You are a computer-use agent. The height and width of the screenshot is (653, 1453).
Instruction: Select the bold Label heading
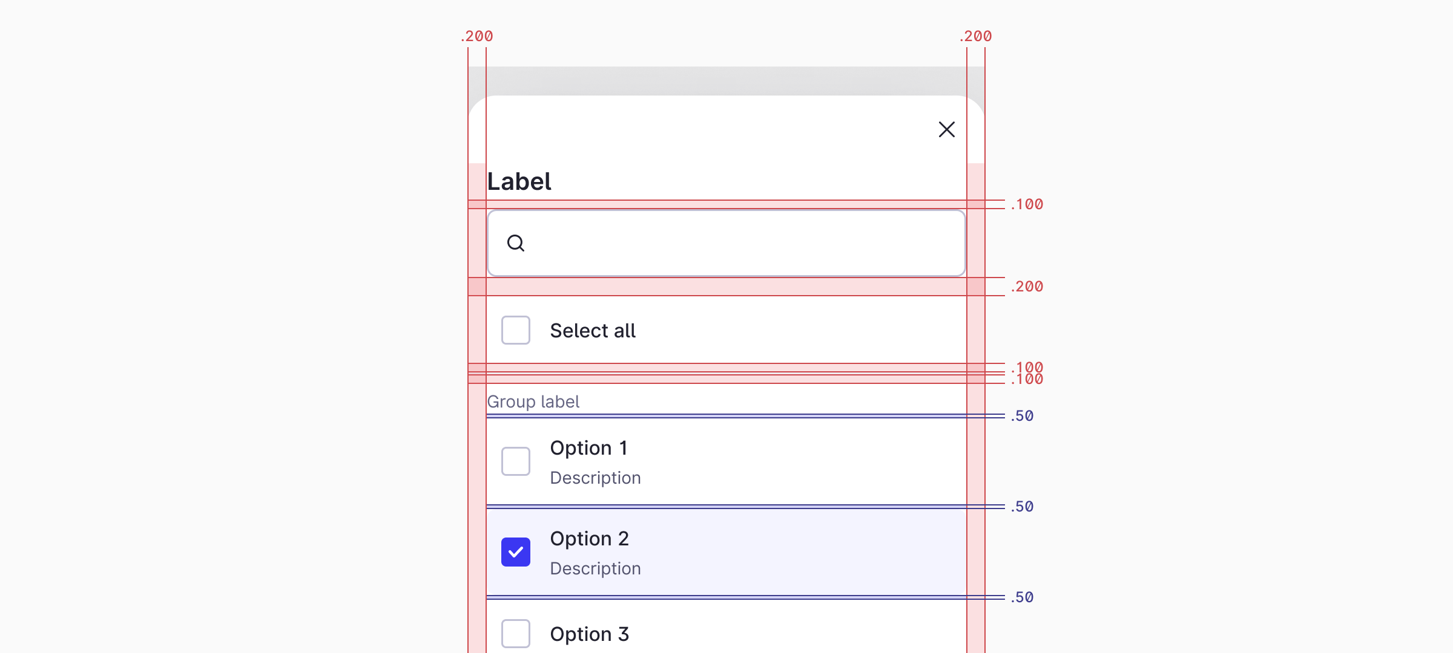[x=518, y=180]
